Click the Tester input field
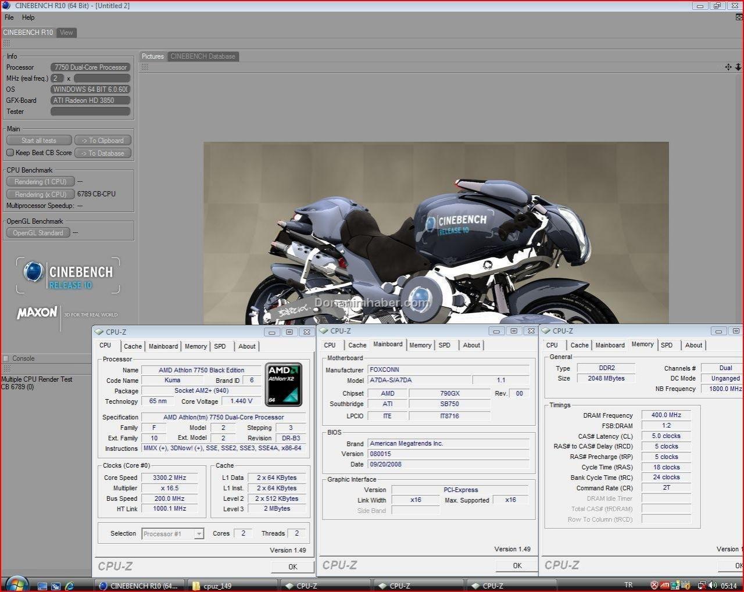744x592 pixels. pos(90,112)
